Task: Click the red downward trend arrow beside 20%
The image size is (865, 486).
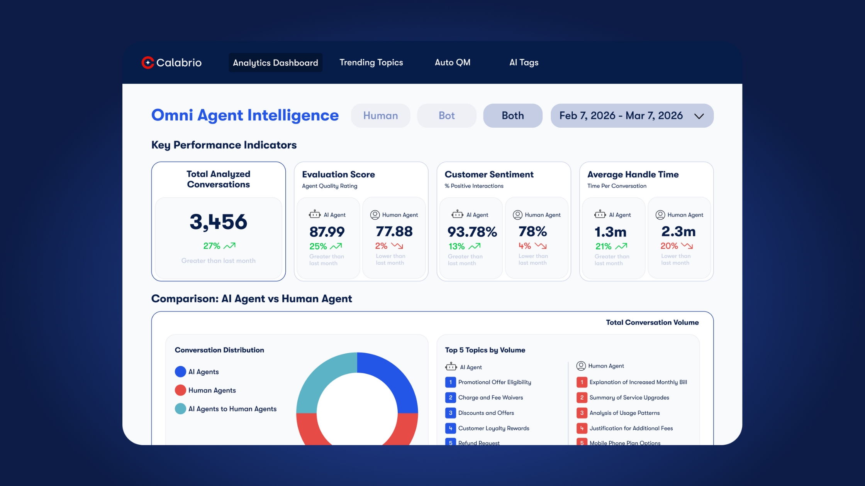Action: pos(687,246)
